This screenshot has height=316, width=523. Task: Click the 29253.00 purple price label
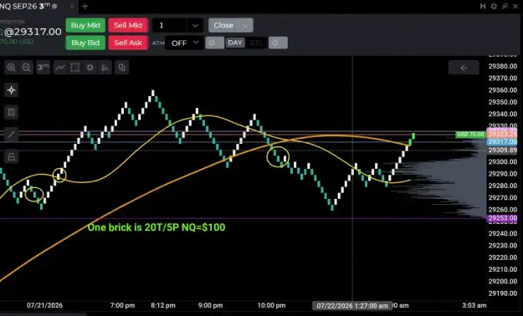pyautogui.click(x=502, y=219)
